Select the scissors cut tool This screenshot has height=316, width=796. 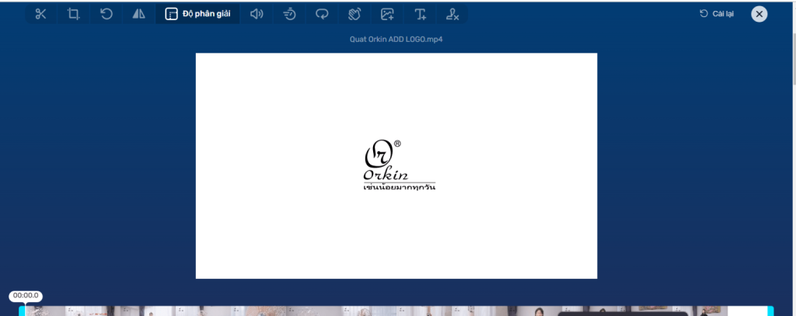tap(41, 14)
